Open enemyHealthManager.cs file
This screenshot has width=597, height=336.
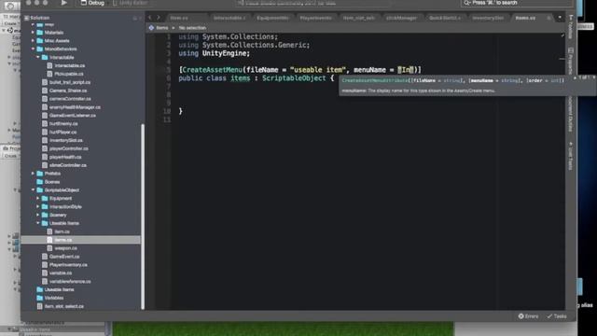75,107
